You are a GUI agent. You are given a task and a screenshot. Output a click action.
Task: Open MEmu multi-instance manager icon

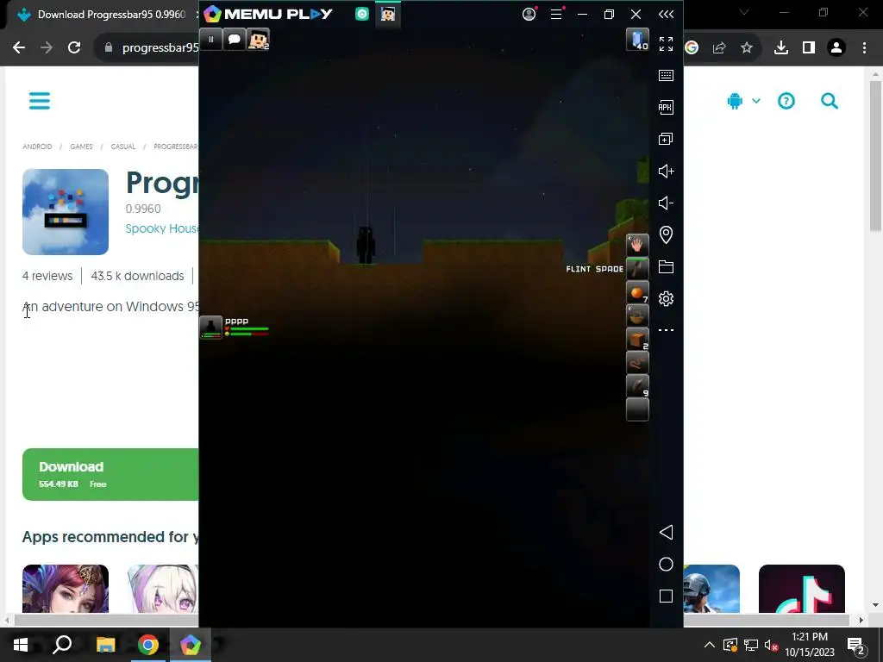[667, 139]
